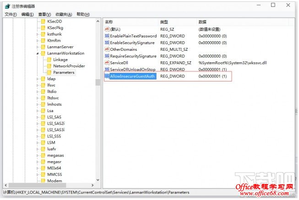Click the (数值未设置) data cell
Image resolution: width=299 pixels, height=200 pixels.
point(209,29)
